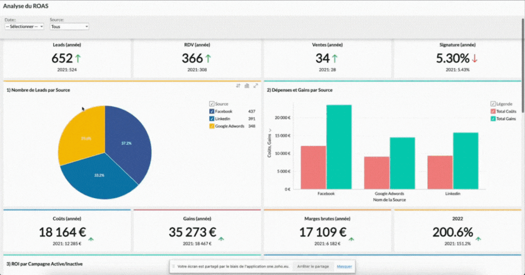Toggle the Facebook legend checkbox

212,112
